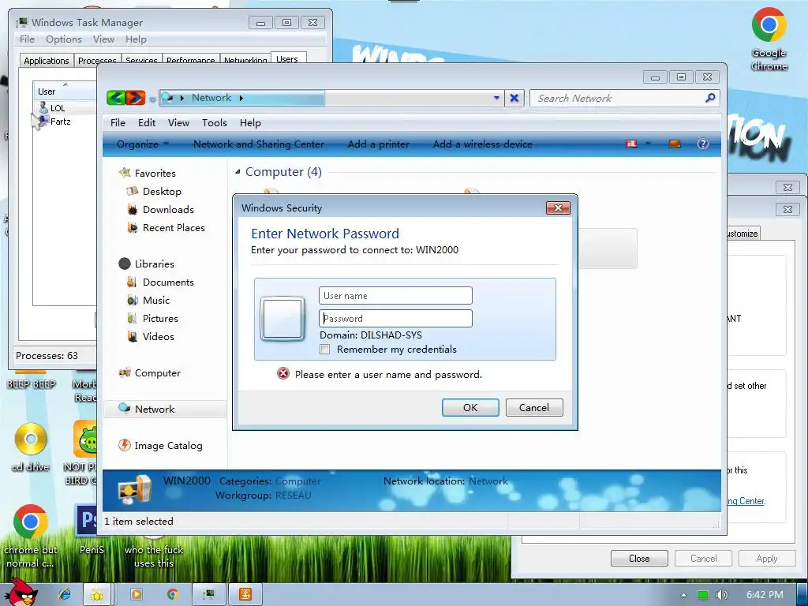
Task: Open the view options dropdown arrow
Action: [649, 144]
